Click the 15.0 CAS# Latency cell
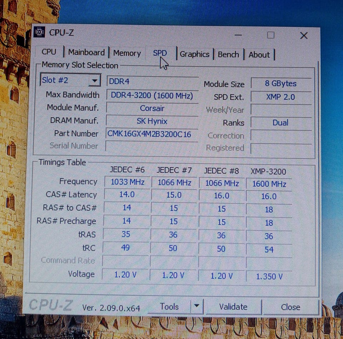 pyautogui.click(x=174, y=195)
